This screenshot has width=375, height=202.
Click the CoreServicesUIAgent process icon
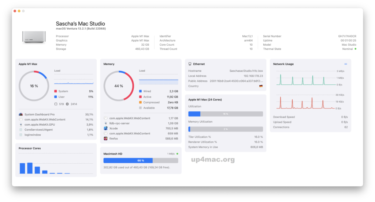[21, 130]
